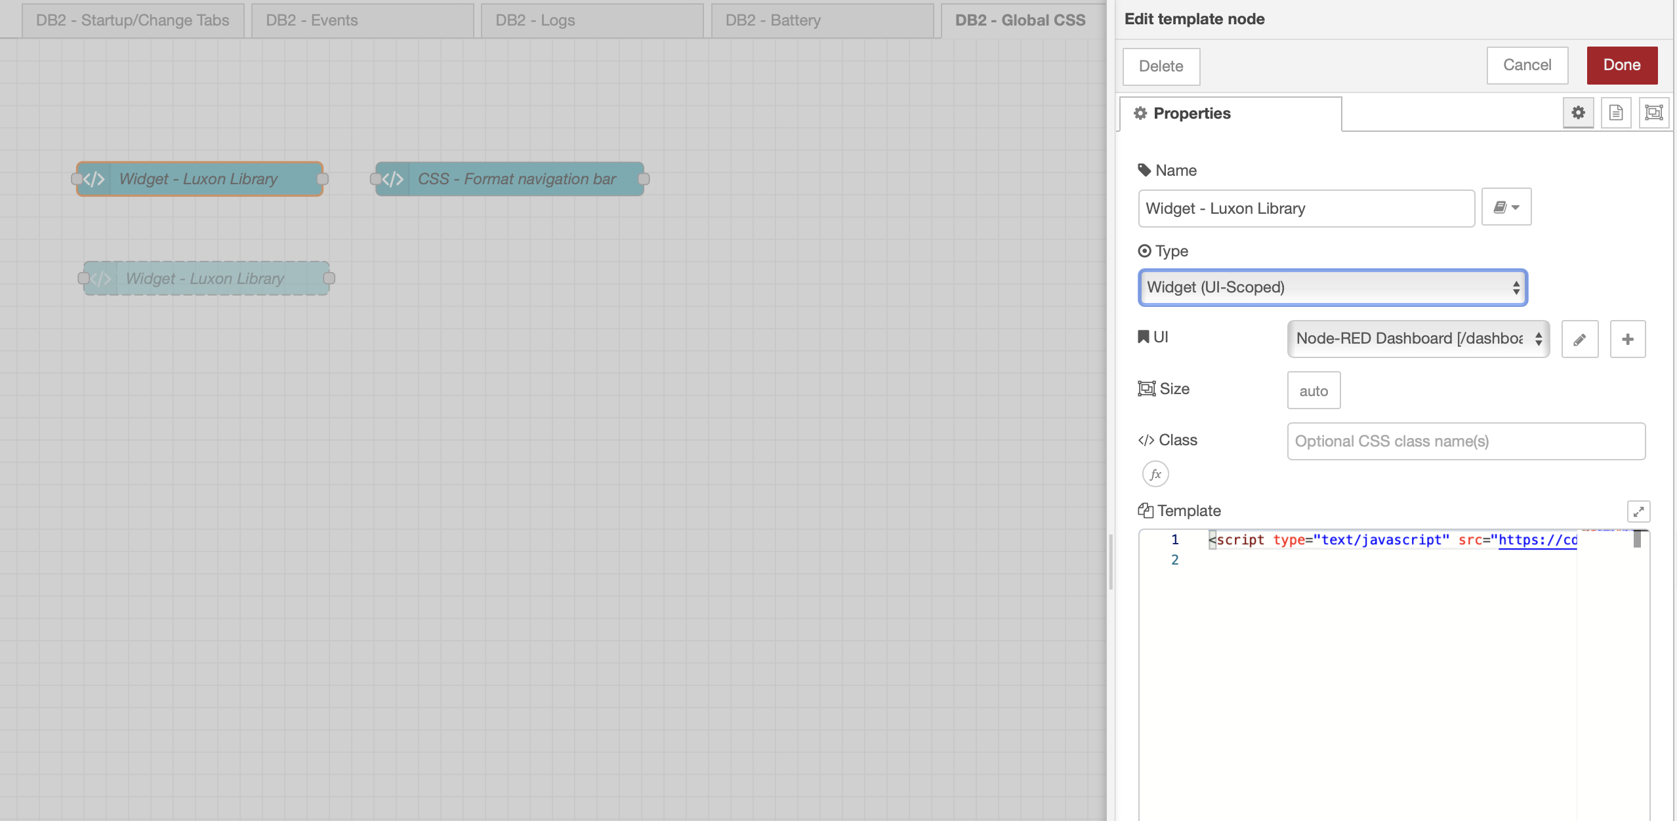Click the Class name input field
The image size is (1677, 821).
point(1466,441)
